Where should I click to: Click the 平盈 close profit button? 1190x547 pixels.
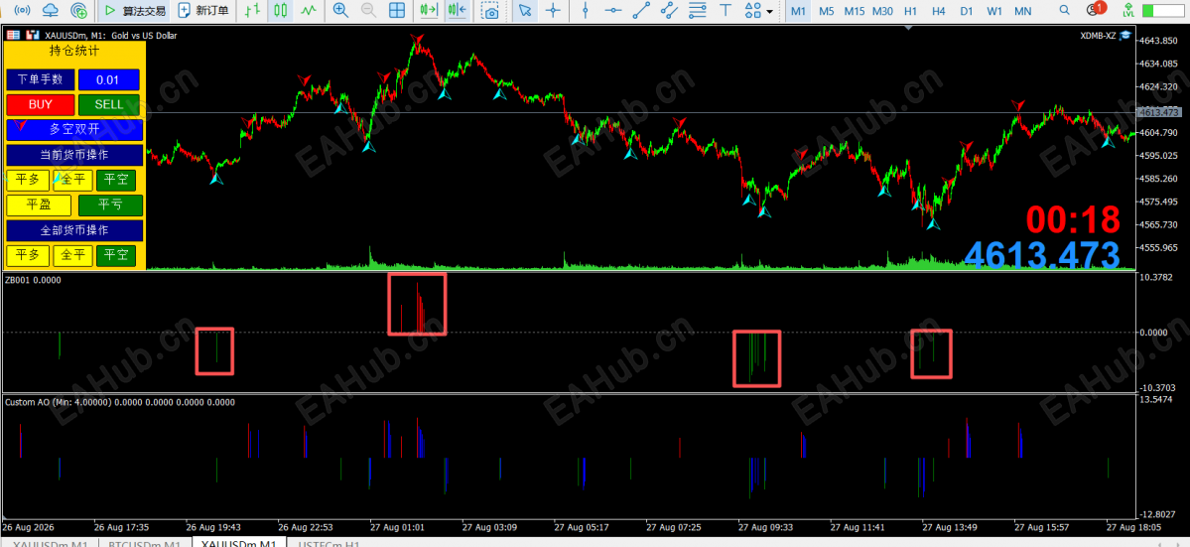[38, 205]
